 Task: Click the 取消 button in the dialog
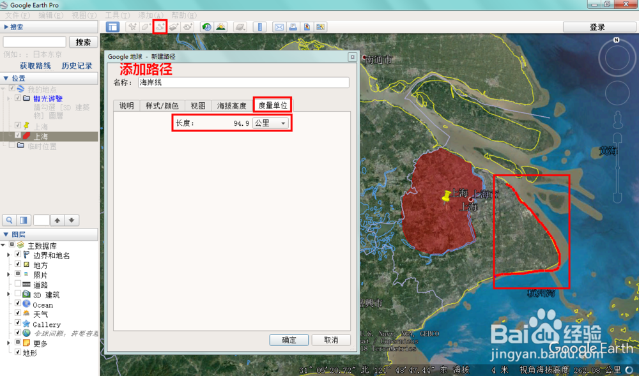pos(331,340)
